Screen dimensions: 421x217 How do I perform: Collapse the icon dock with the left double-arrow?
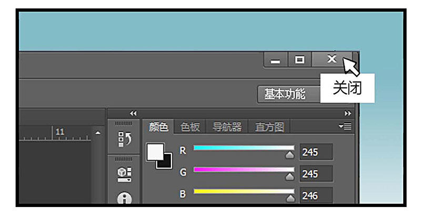[x=133, y=113]
